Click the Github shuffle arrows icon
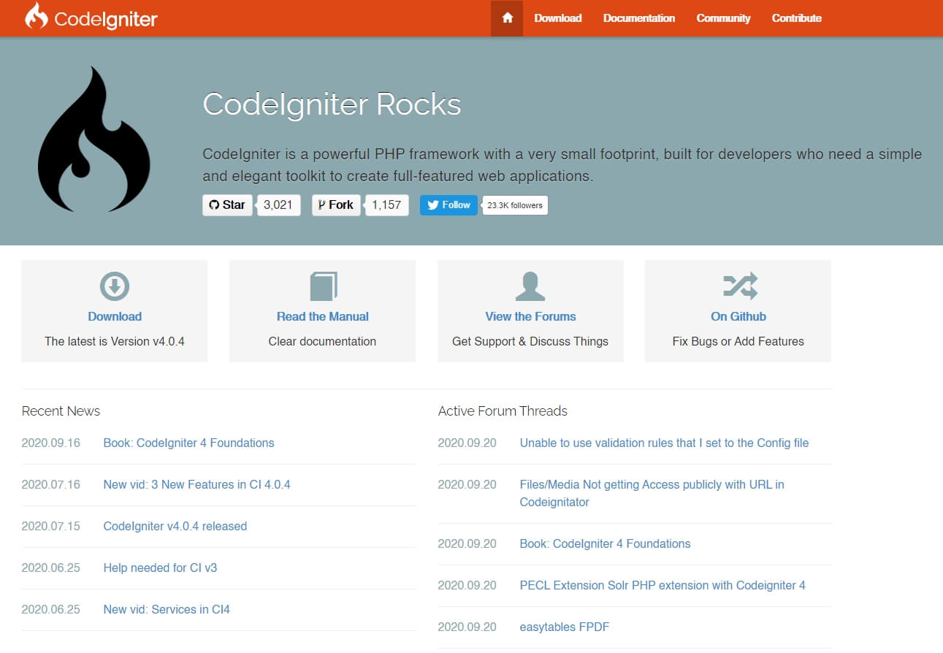 click(x=740, y=286)
